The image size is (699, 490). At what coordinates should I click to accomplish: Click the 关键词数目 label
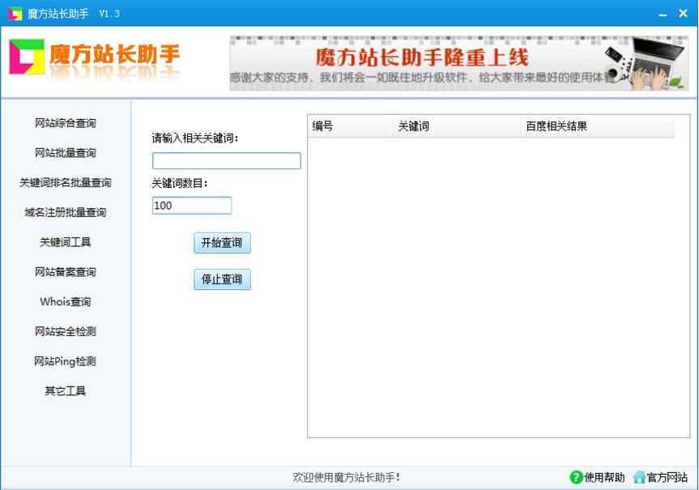pyautogui.click(x=180, y=183)
